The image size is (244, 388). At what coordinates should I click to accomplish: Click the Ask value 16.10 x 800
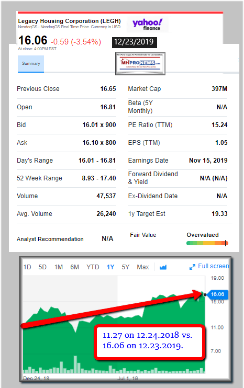click(99, 143)
